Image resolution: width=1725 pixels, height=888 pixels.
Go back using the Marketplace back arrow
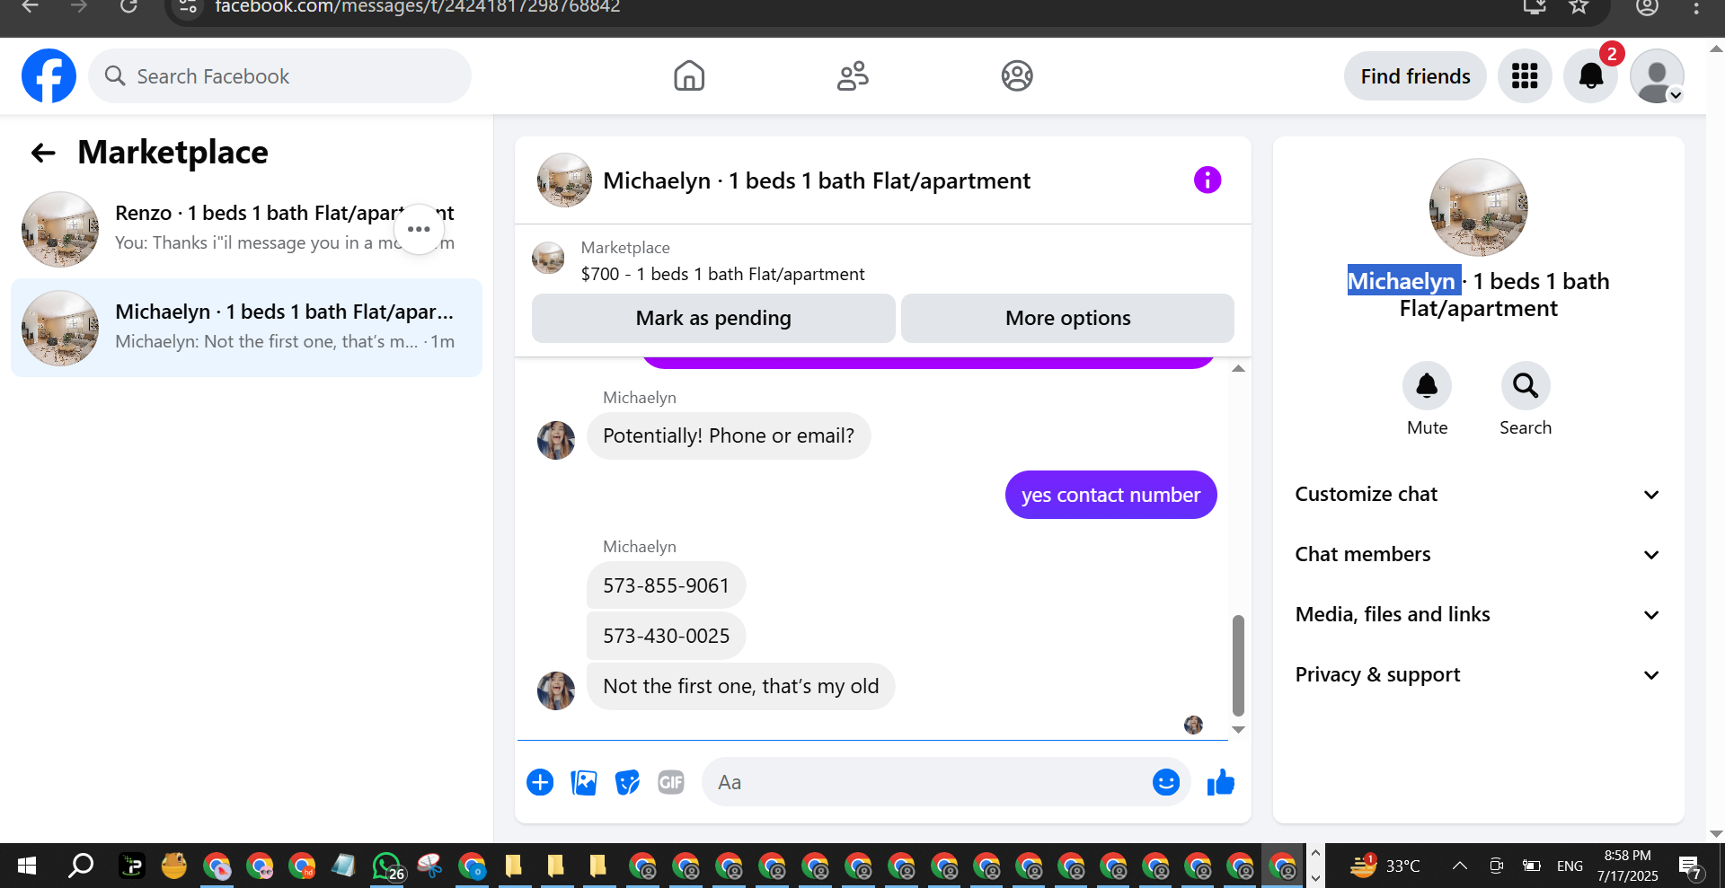pyautogui.click(x=43, y=154)
